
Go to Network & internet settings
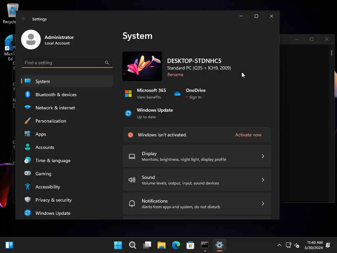coord(67,108)
